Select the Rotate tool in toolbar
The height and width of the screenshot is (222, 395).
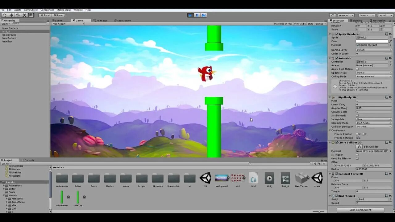(18, 15)
